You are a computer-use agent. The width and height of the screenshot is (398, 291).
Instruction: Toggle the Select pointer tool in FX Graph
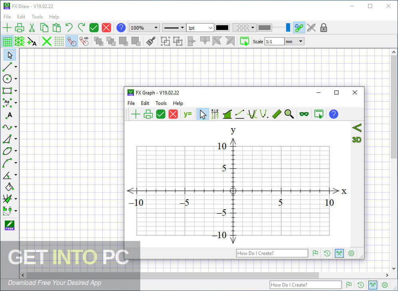click(x=203, y=114)
